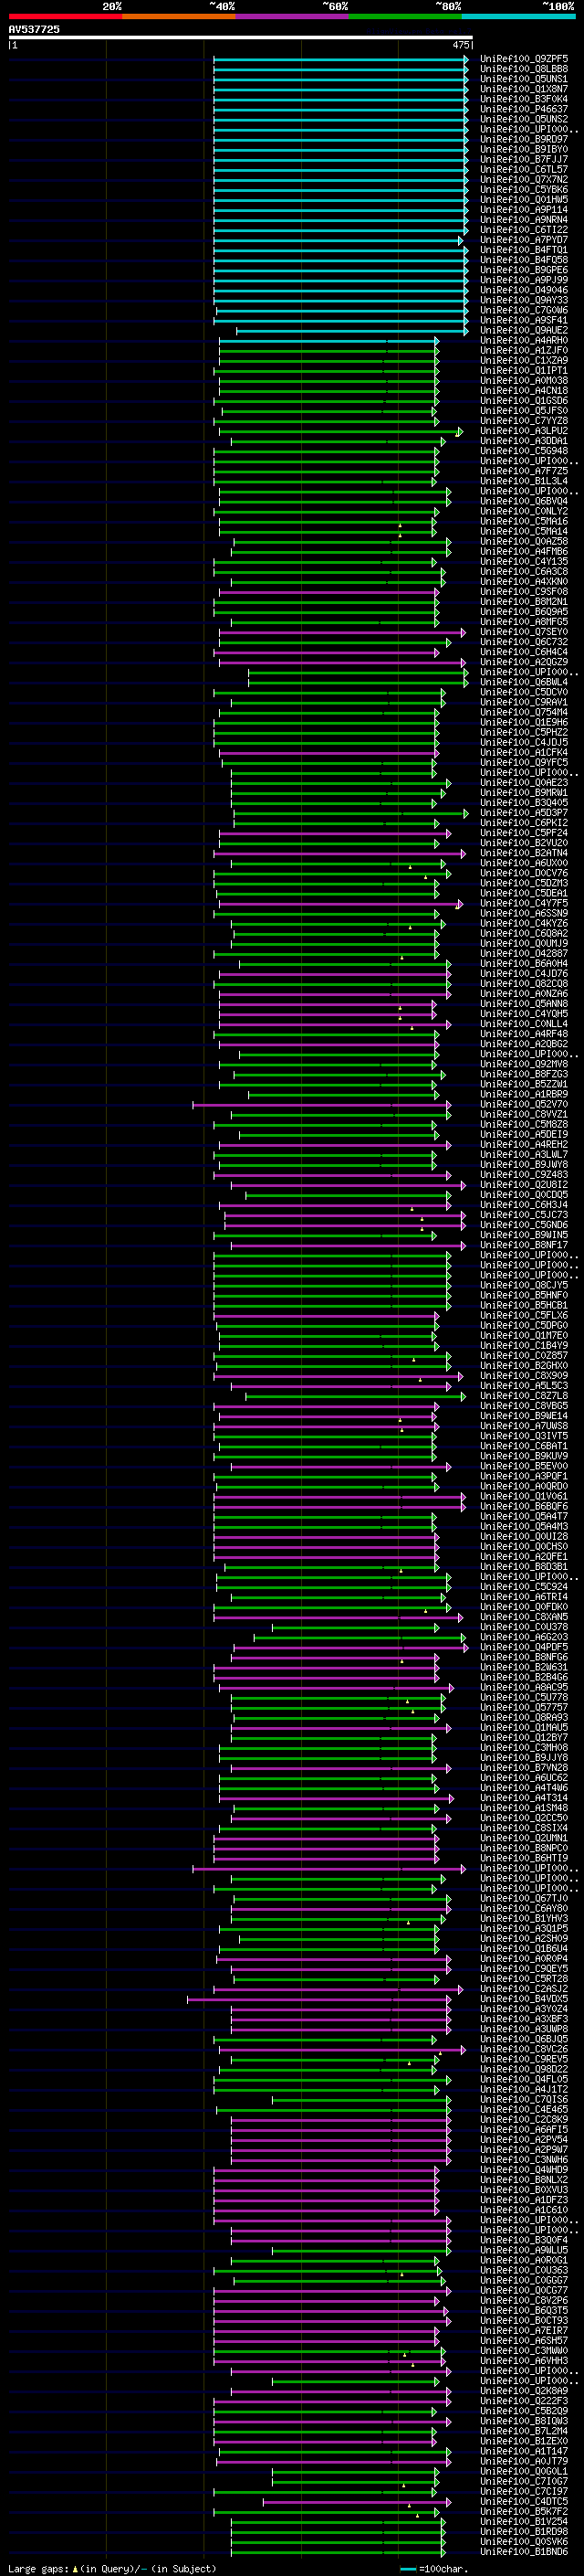This screenshot has width=584, height=2576.
Task: Select UniRef100_Q754M4 label
Action: (524, 712)
